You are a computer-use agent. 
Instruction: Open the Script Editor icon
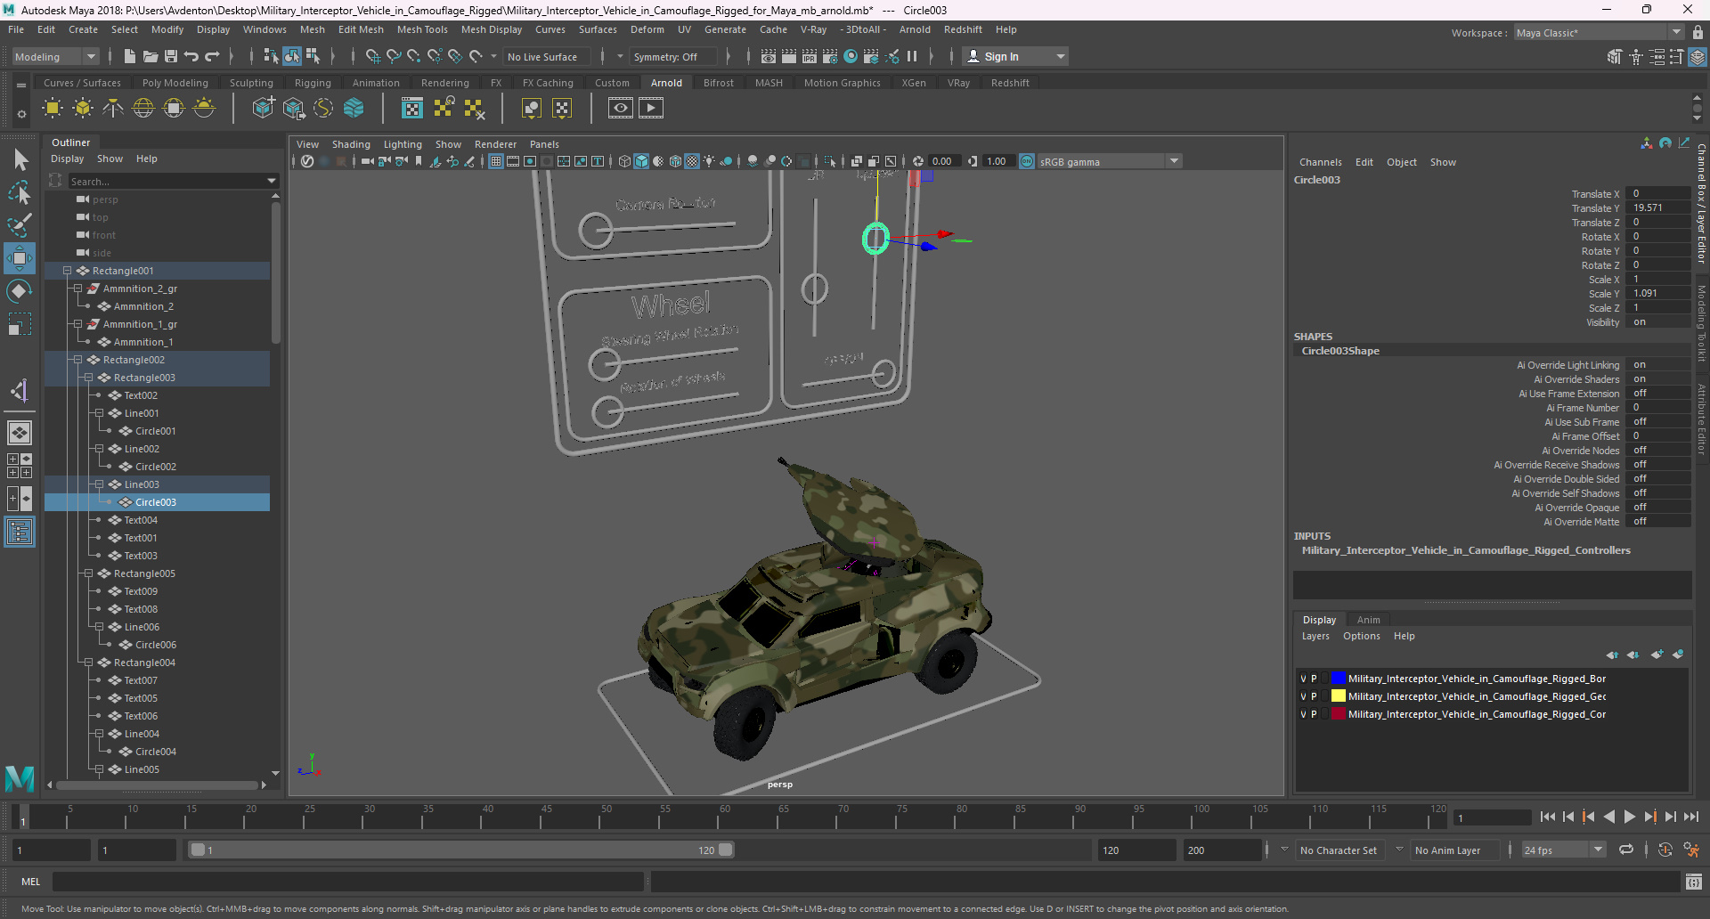(1694, 882)
